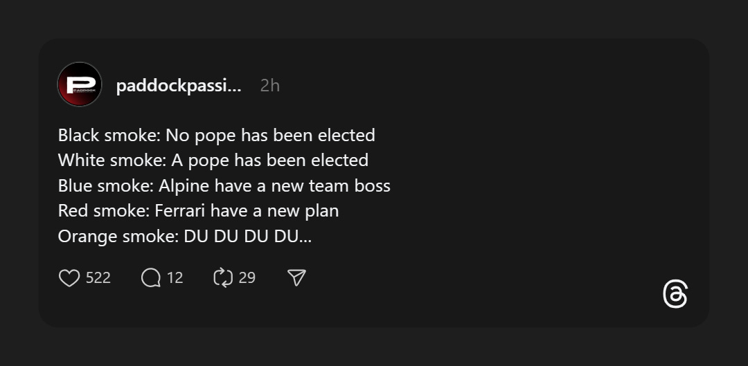Share the post with the paper plane icon

pos(296,278)
